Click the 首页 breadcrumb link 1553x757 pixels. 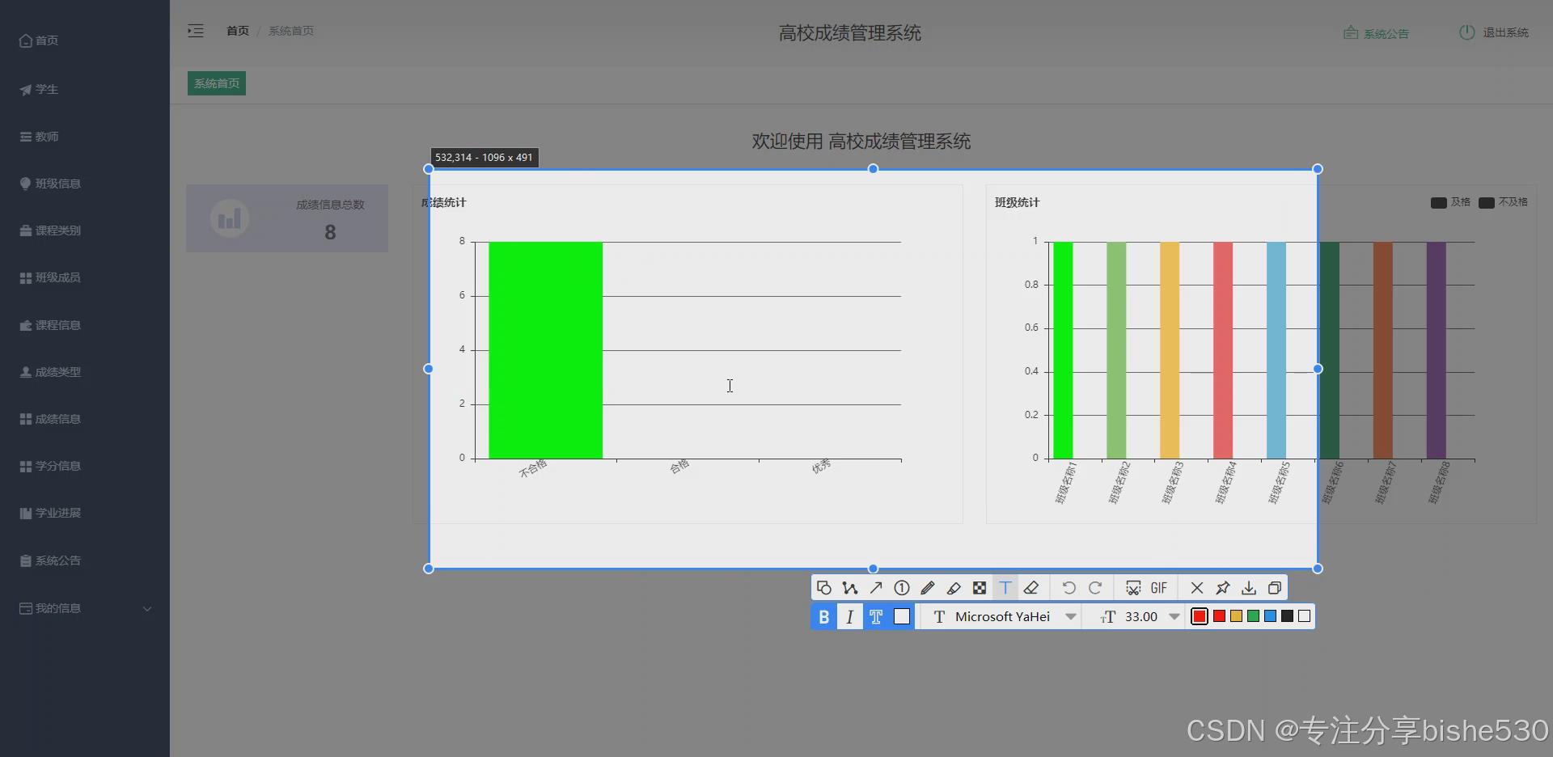pyautogui.click(x=238, y=31)
